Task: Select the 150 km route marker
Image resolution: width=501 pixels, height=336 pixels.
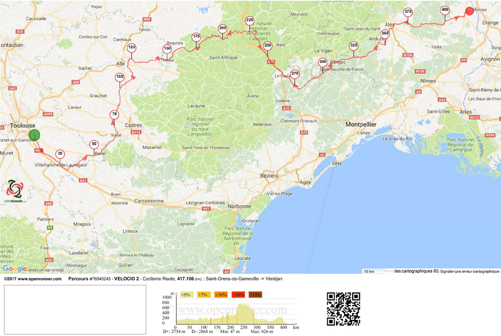Action: tap(167, 49)
